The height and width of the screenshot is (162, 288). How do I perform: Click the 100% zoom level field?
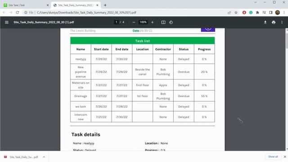pyautogui.click(x=143, y=22)
